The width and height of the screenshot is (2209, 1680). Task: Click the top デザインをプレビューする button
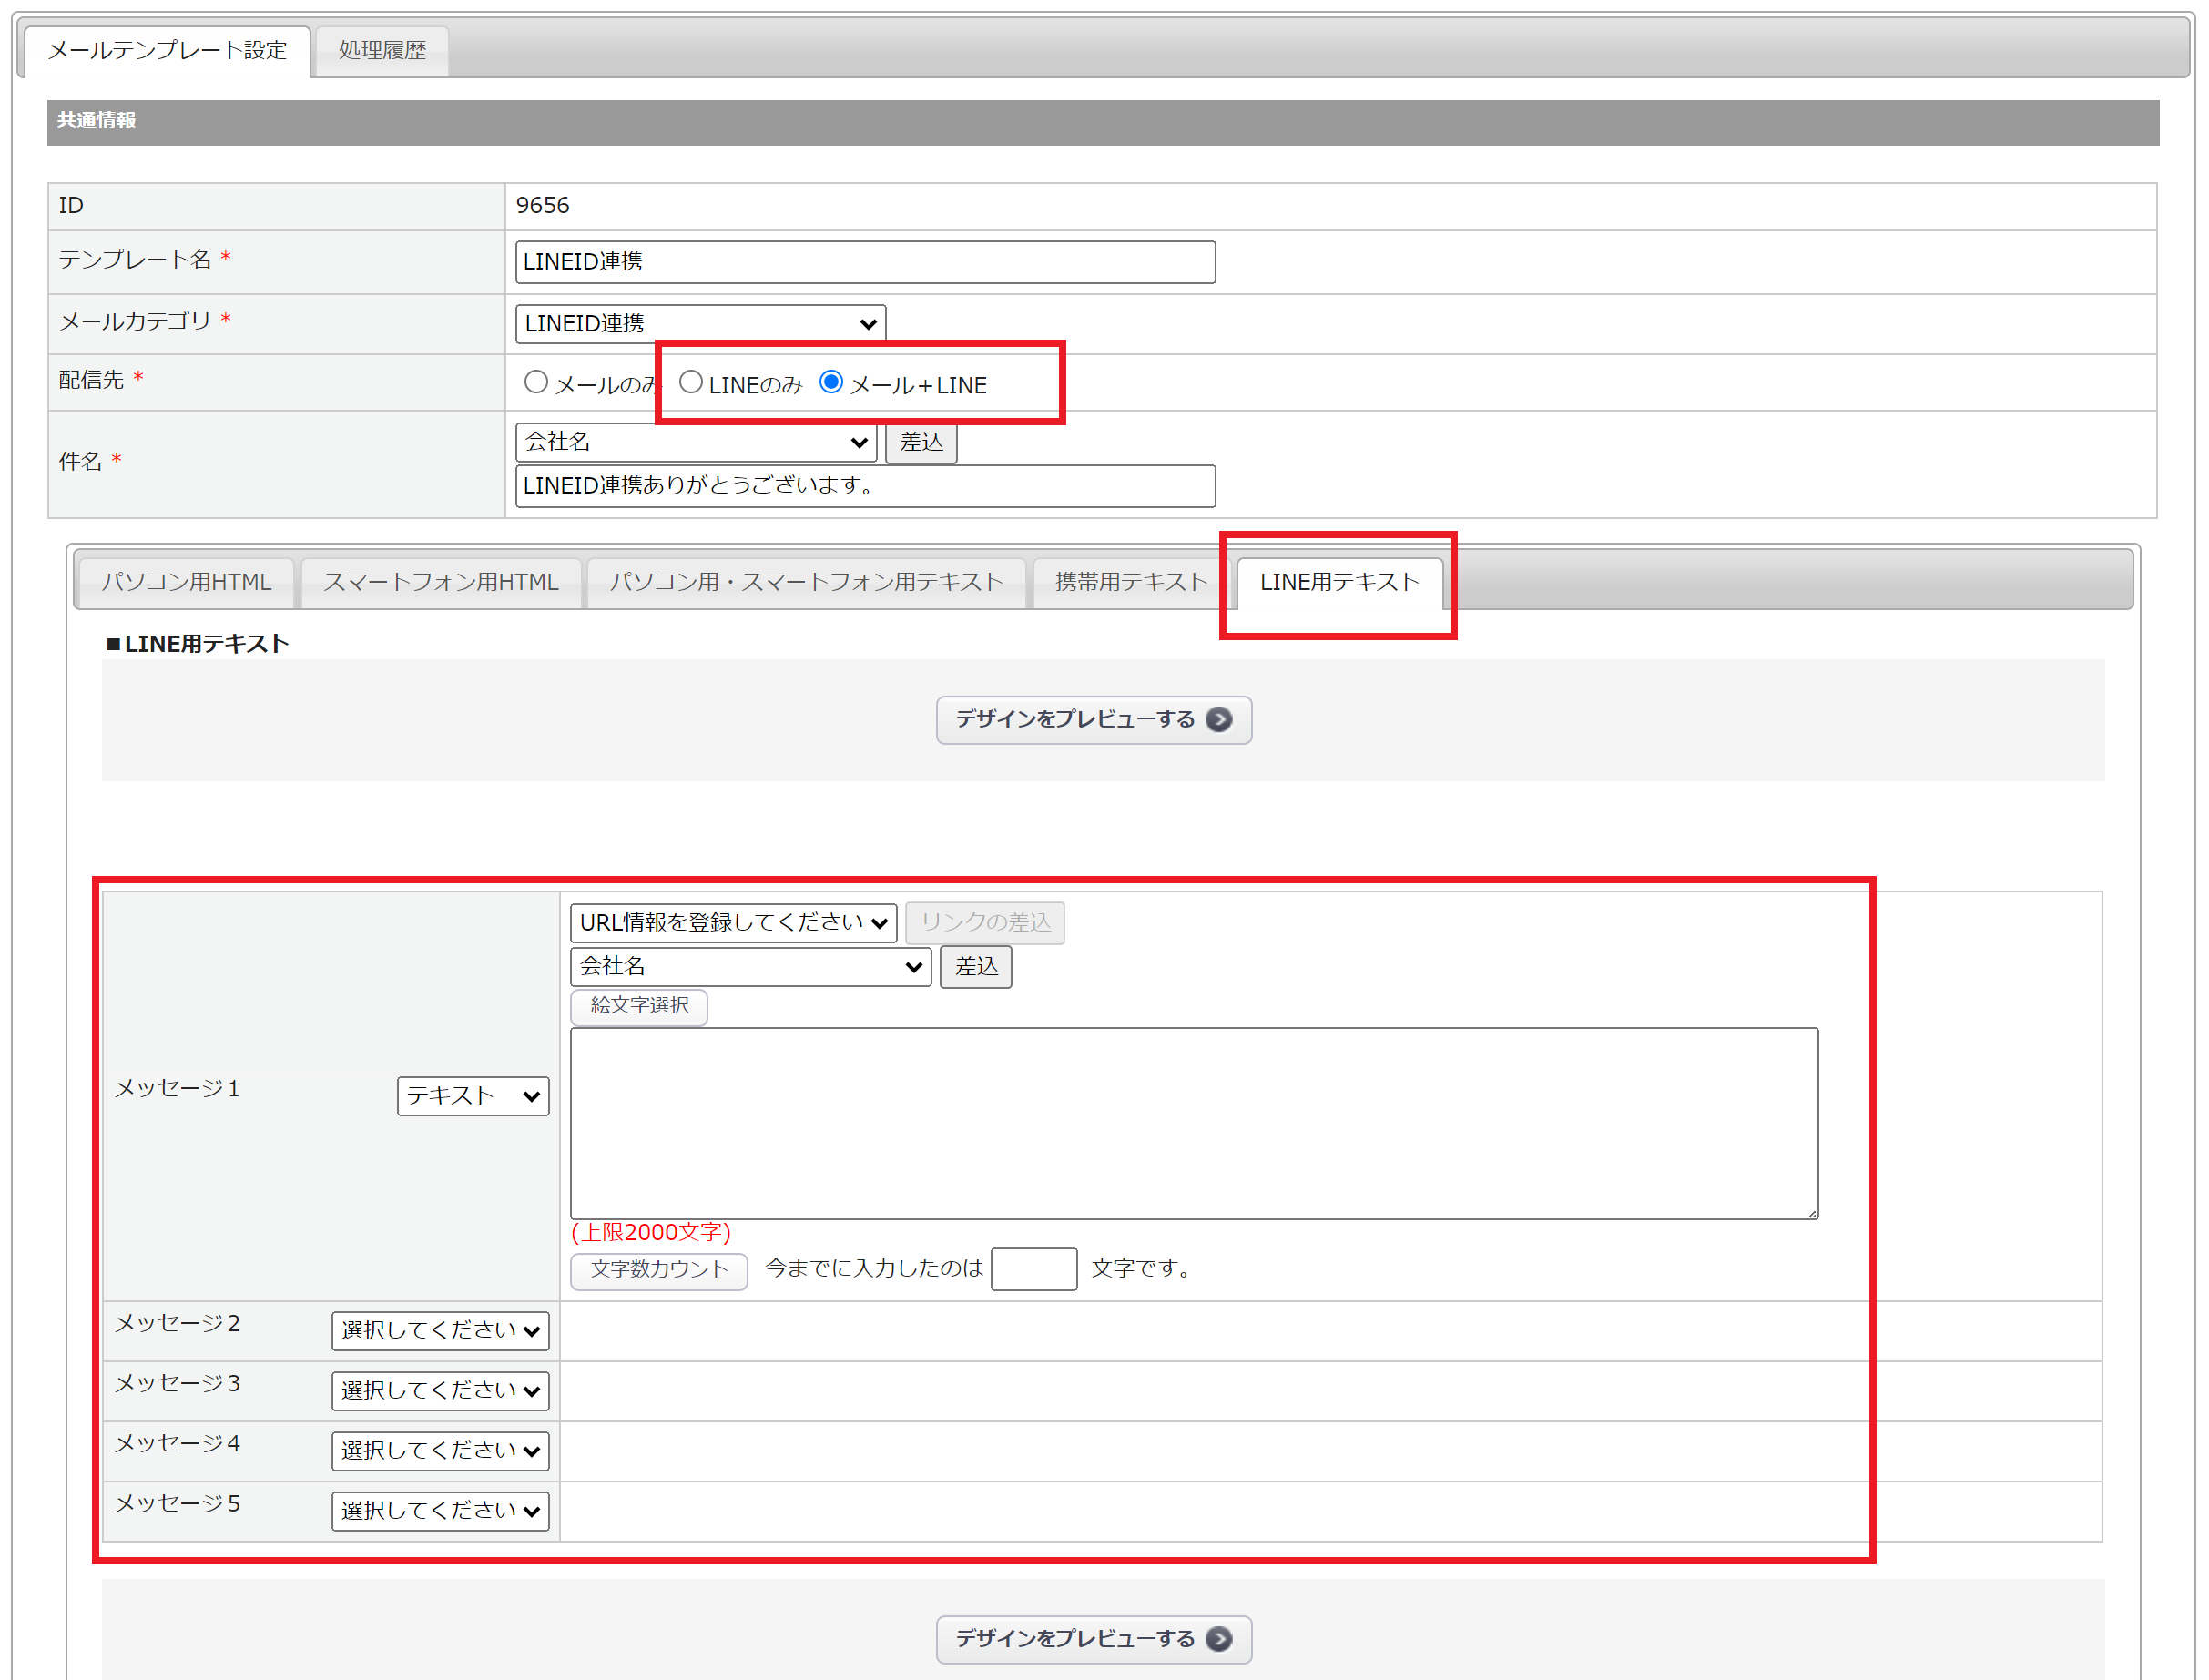click(x=1092, y=719)
